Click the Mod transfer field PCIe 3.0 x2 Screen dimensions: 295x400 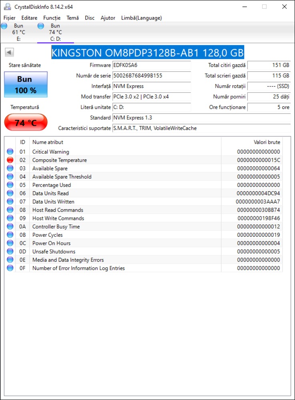(152, 97)
